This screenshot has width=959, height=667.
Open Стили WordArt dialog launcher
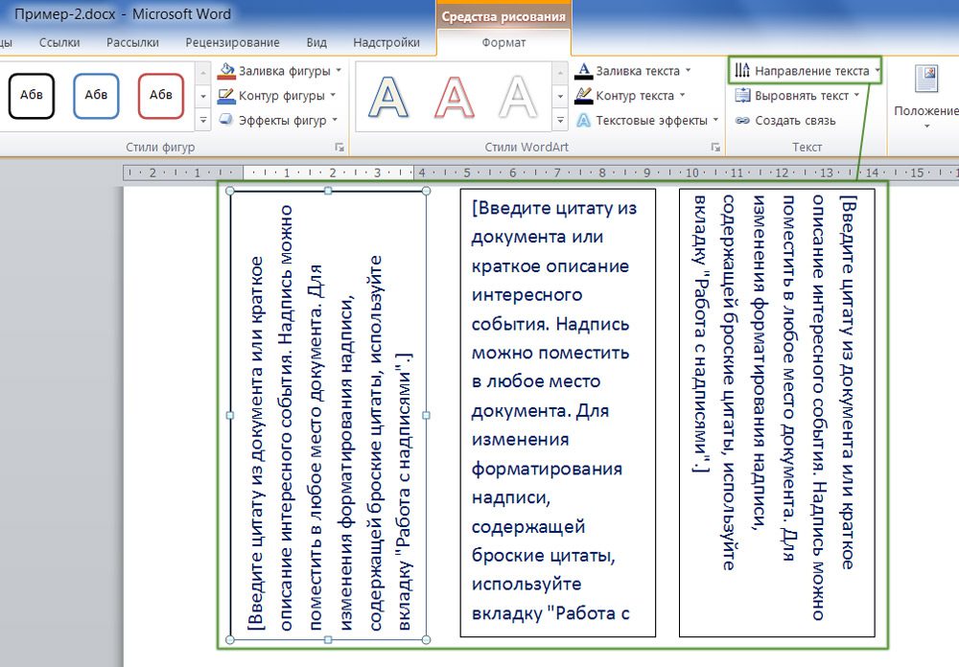715,148
